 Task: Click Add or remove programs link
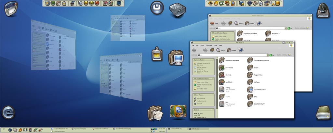[x=200, y=68]
